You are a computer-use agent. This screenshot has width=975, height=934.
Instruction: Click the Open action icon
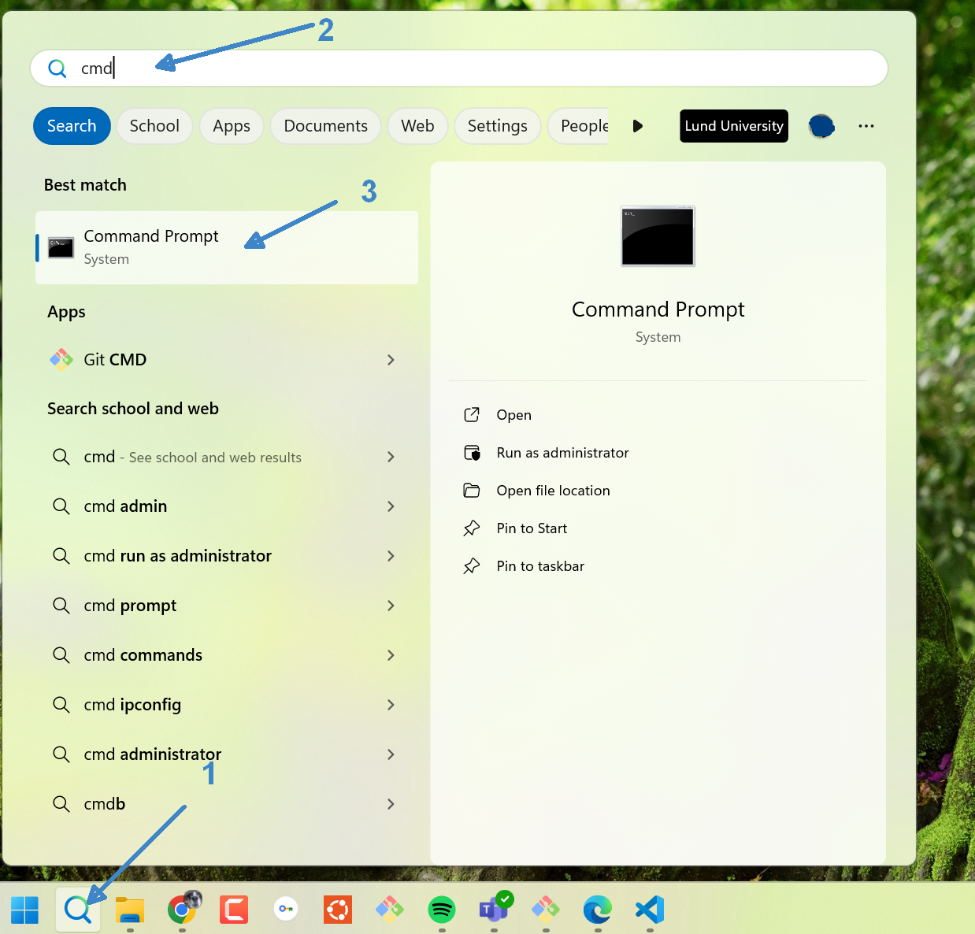(x=472, y=415)
